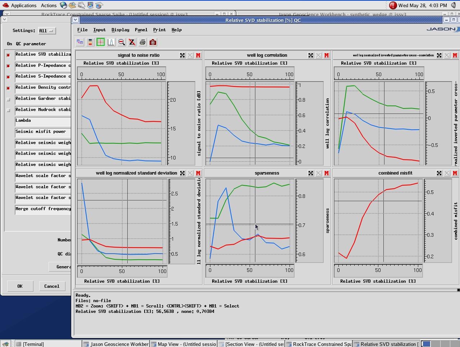This screenshot has height=347, width=460.
Task: Click the volume speaker icon
Action: [454, 5]
